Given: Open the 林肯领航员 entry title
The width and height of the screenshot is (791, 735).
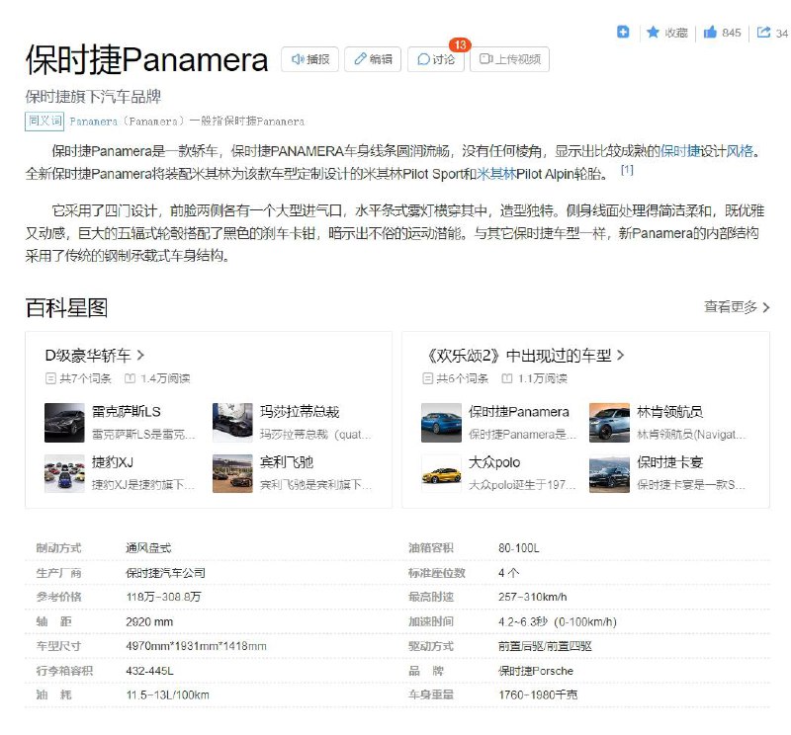Looking at the screenshot, I should pyautogui.click(x=670, y=412).
